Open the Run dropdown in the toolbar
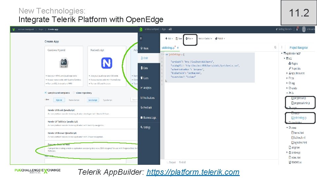 (x=190, y=39)
